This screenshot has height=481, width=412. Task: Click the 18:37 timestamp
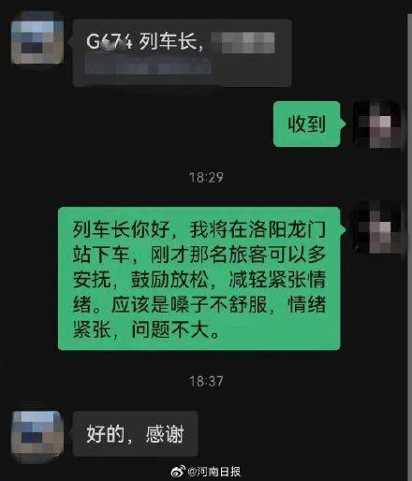click(206, 381)
